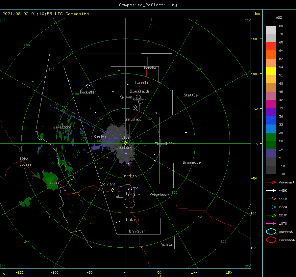Click the Sundre label
This screenshot has width=296, height=277.
click(100, 136)
